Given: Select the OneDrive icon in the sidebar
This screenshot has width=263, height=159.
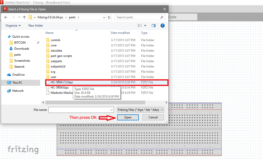Looking at the screenshot, I should (x=9, y=74).
